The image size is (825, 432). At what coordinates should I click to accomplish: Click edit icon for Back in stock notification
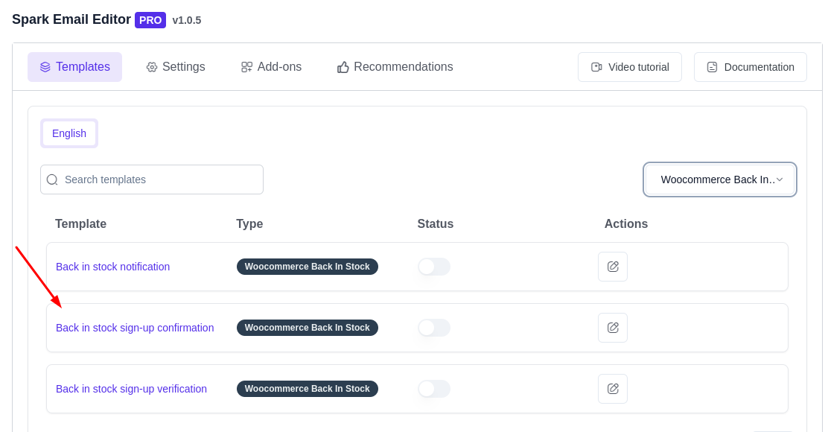[x=612, y=267]
